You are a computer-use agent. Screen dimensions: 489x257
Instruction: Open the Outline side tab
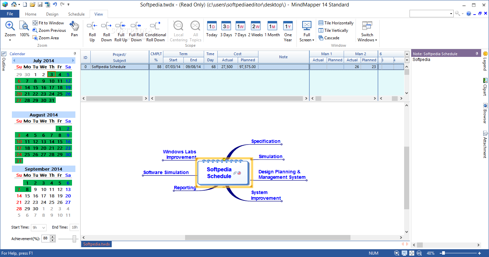click(x=4, y=61)
